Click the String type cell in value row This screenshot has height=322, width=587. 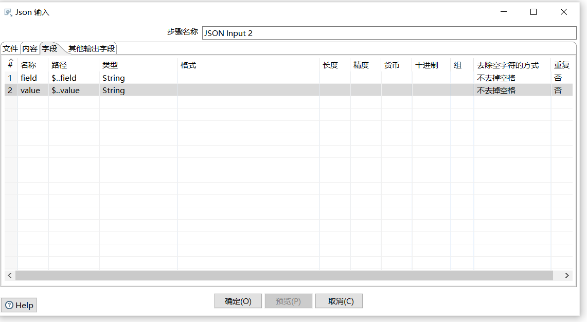tap(138, 90)
